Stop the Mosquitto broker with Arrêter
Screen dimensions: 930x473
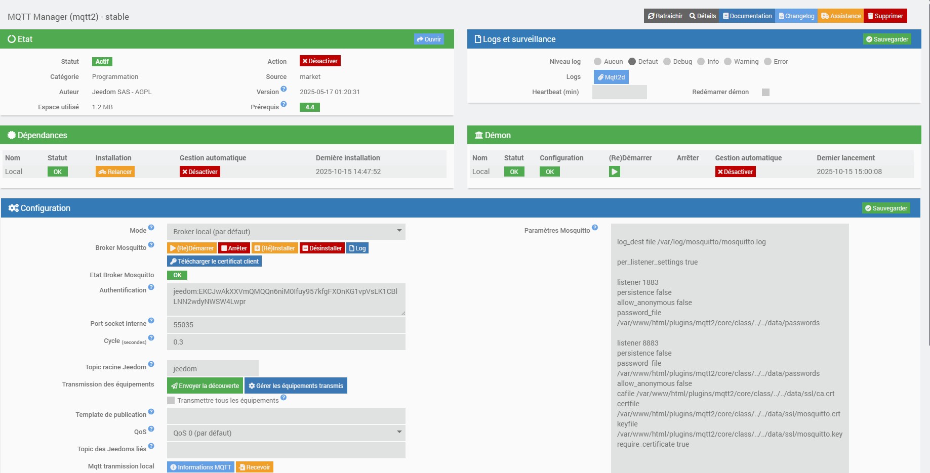point(234,248)
